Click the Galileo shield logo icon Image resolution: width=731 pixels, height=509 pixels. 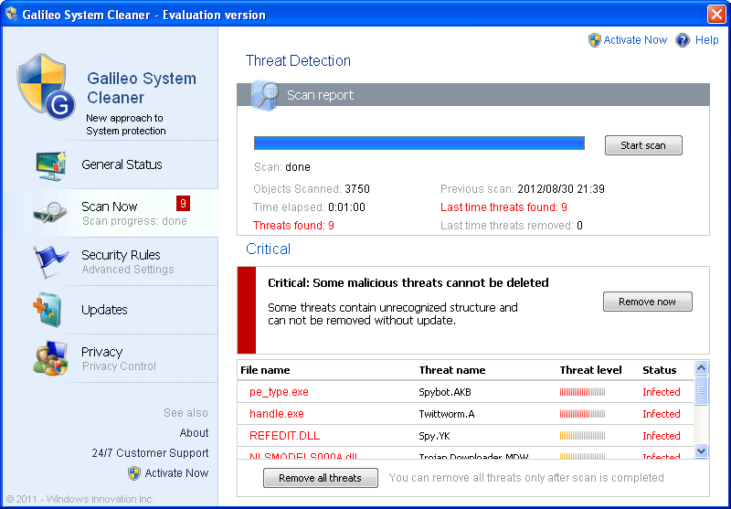[x=47, y=86]
